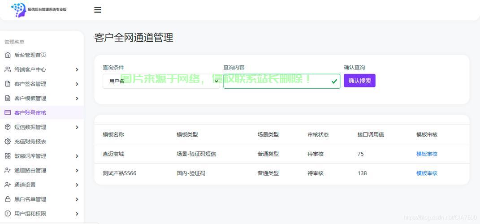Click the lock icon beside 黑白名单管理

coord(8,199)
